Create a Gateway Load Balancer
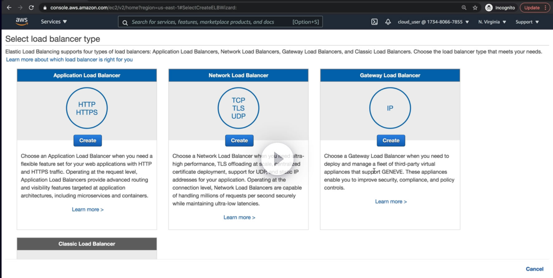Screen dimensions: 553x278 pos(391,141)
